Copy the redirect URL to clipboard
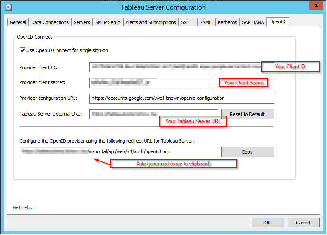Screen dimensions: 327x235 (x=247, y=152)
